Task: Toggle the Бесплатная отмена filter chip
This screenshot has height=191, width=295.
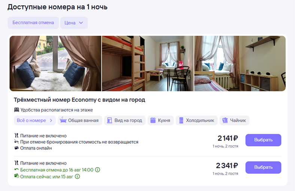Action: (x=33, y=23)
